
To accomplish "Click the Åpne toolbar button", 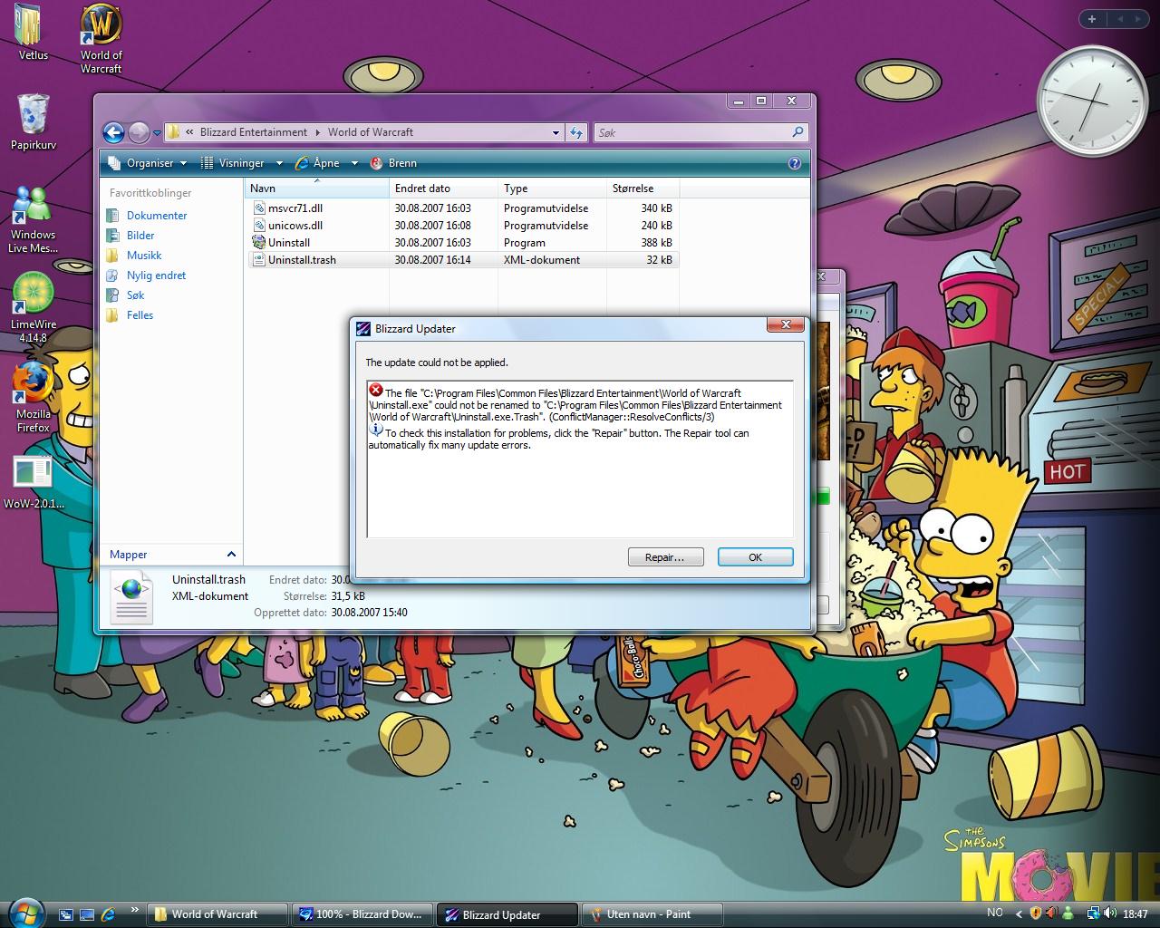I will tap(317, 163).
